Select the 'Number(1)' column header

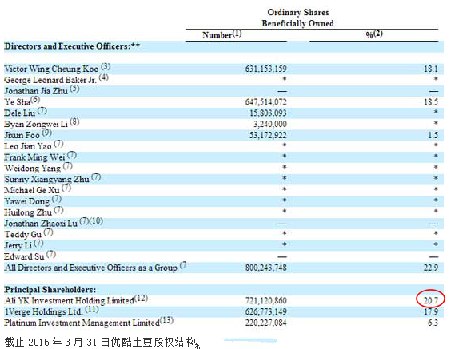[222, 34]
